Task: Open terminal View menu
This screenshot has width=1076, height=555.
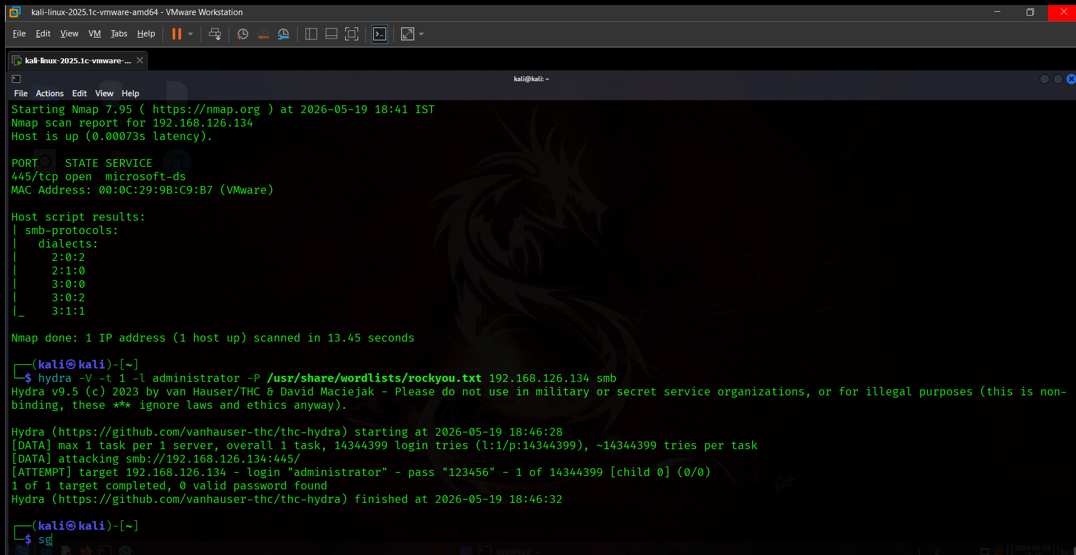Action: pyautogui.click(x=104, y=94)
